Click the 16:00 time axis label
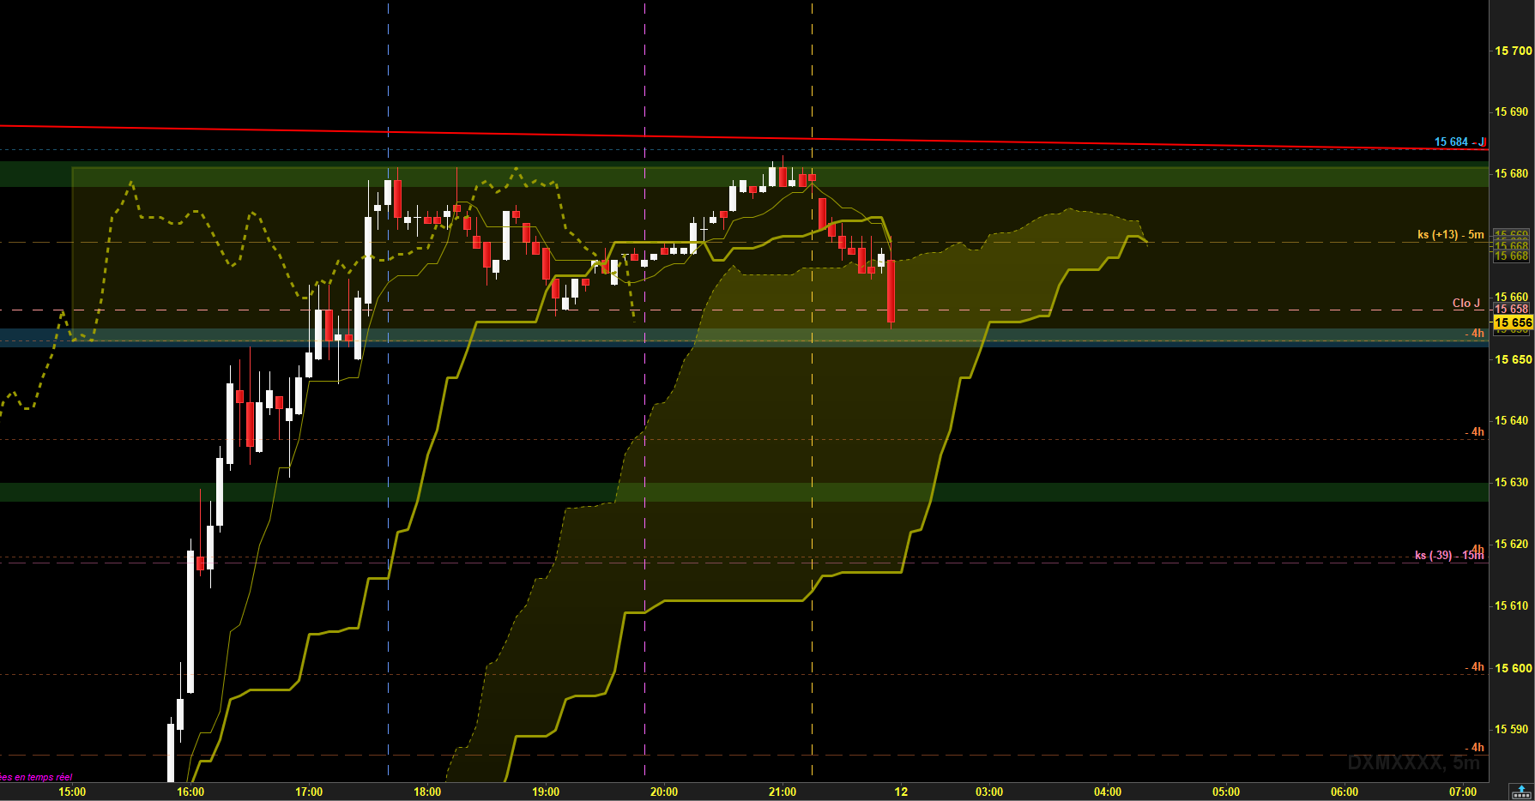 [x=190, y=792]
